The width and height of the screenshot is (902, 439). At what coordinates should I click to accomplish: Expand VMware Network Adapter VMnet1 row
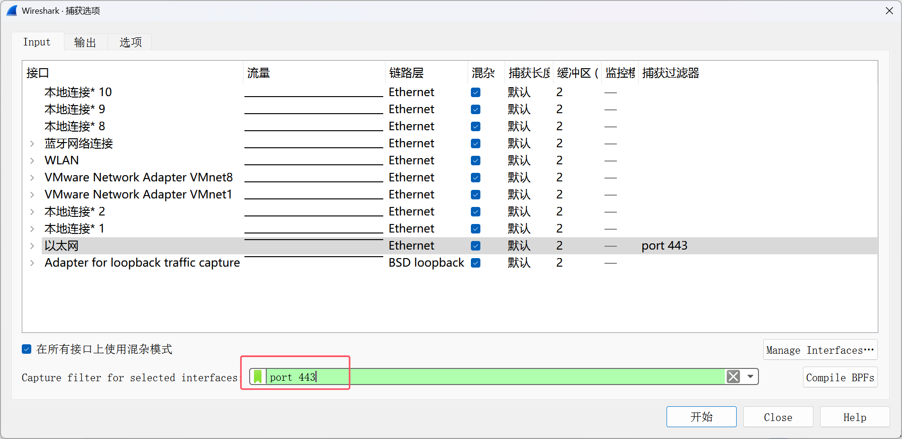(32, 195)
